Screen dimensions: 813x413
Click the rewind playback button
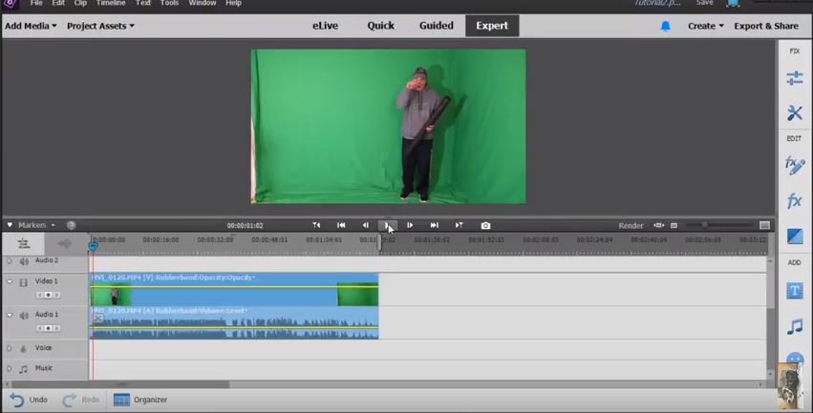point(341,225)
